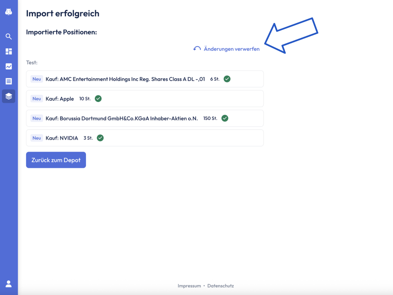Open the dashboard tiles icon in sidebar
Image resolution: width=393 pixels, height=295 pixels.
point(9,51)
